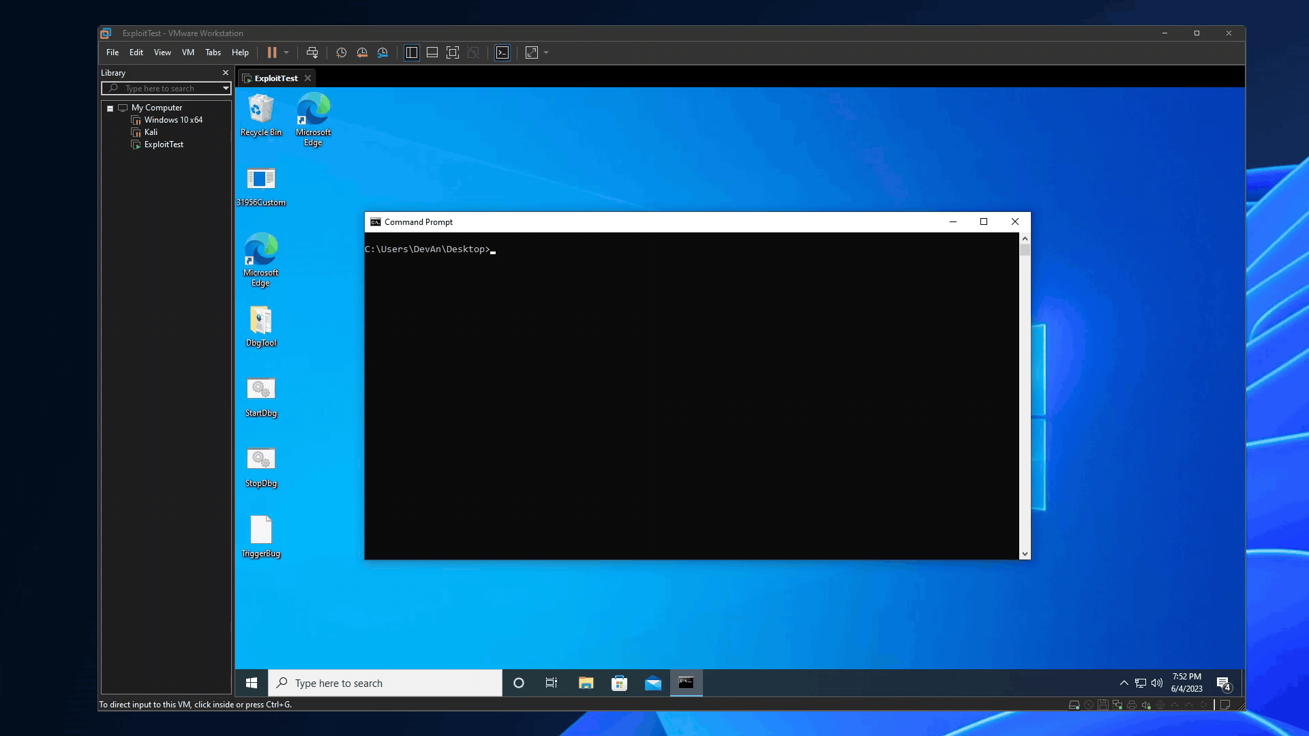The height and width of the screenshot is (736, 1309).
Task: Select My Computer in the Library tree
Action: point(157,108)
